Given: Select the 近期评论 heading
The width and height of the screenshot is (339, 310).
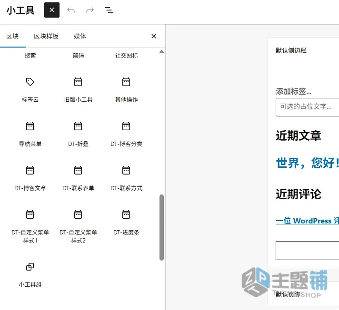Looking at the screenshot, I should (x=299, y=194).
